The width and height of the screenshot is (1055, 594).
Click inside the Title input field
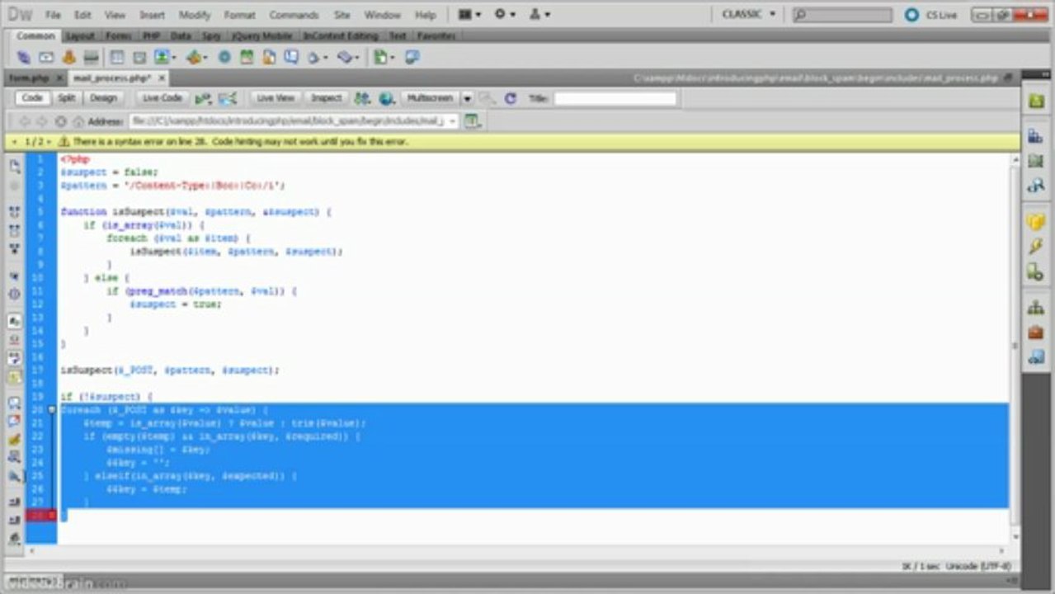(x=615, y=98)
